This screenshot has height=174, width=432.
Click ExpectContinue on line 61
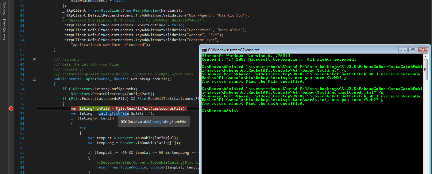tap(150, 25)
